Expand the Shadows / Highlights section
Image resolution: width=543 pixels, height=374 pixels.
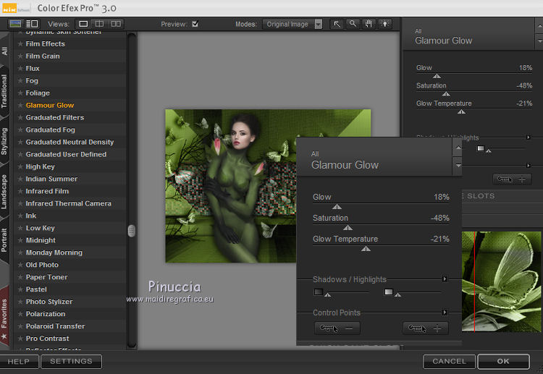point(445,279)
